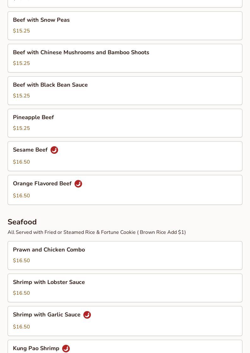Click the $16.50 price of Sesame Beef
Image resolution: width=250 pixels, height=353 pixels.
[21, 162]
